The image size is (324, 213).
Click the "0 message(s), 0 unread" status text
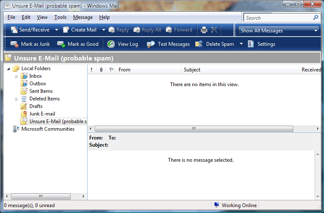point(29,205)
